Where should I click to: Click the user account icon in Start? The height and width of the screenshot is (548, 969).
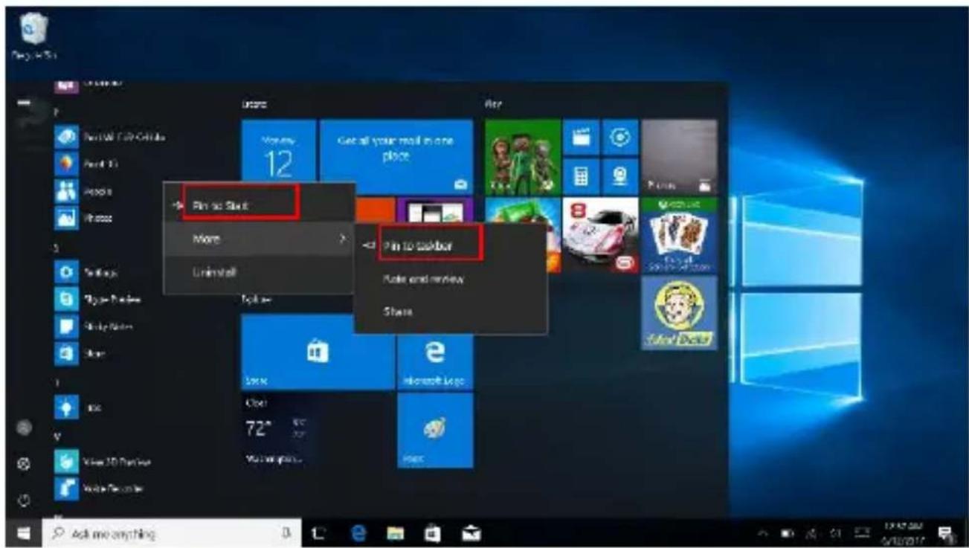25,428
